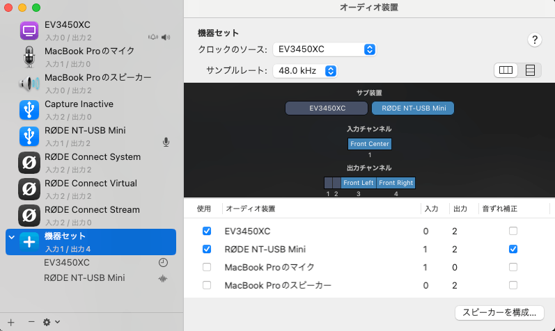Switch to column layout view icon
This screenshot has height=331, width=555.
point(506,70)
